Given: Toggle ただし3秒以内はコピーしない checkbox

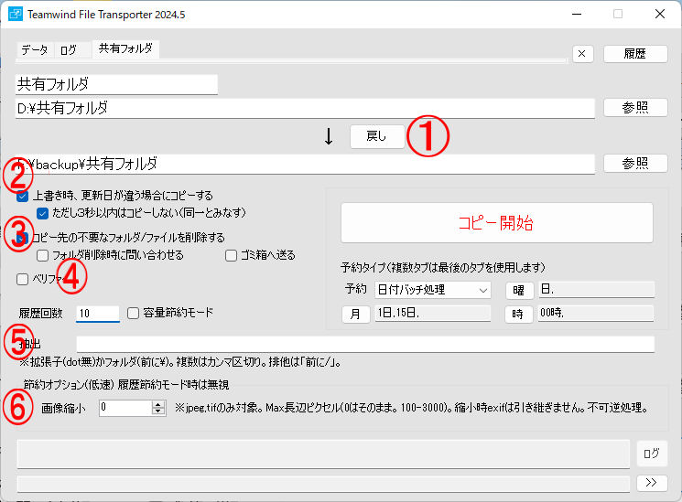Looking at the screenshot, I should point(43,213).
